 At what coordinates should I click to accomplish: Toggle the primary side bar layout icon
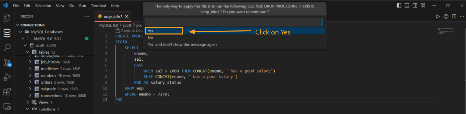click(x=399, y=5)
